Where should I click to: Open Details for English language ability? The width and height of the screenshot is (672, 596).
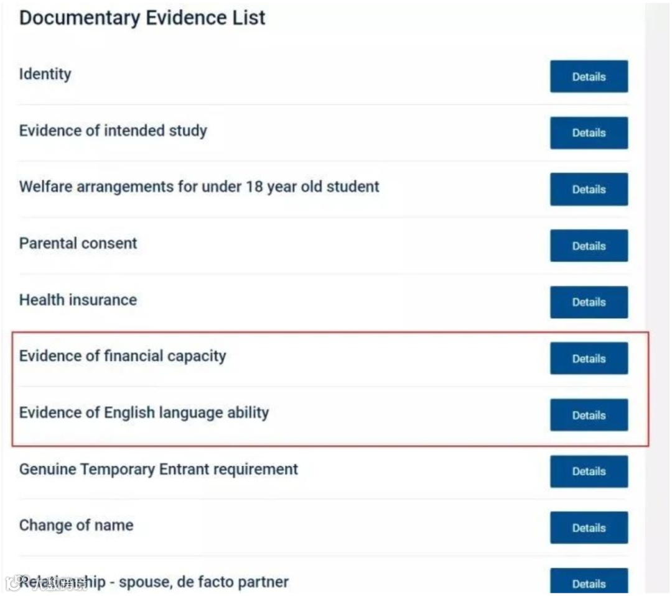pyautogui.click(x=589, y=415)
